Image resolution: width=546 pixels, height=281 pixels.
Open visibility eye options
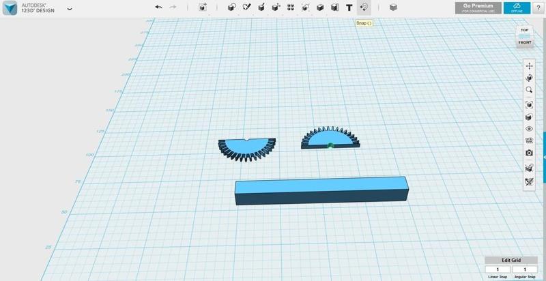530,129
